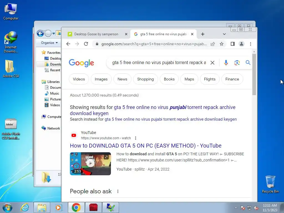Open the Recycle Bin
This screenshot has height=213, width=284.
click(270, 184)
